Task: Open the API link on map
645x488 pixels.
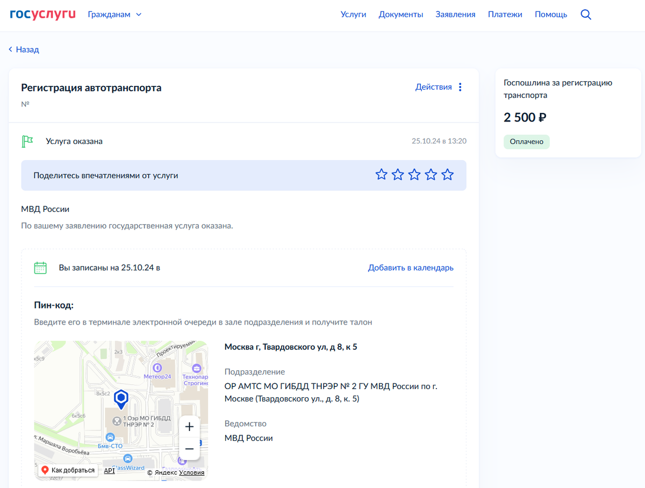Action: (109, 470)
